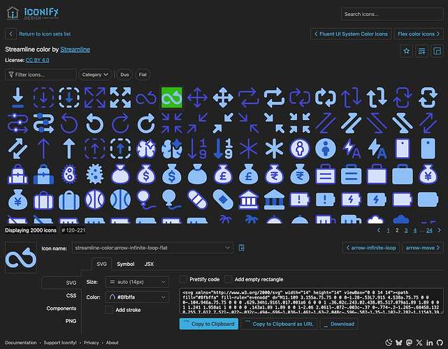Viewport: 448px width, 349px height.
Task: Open the GitHub link icon in footer
Action: [x=440, y=343]
